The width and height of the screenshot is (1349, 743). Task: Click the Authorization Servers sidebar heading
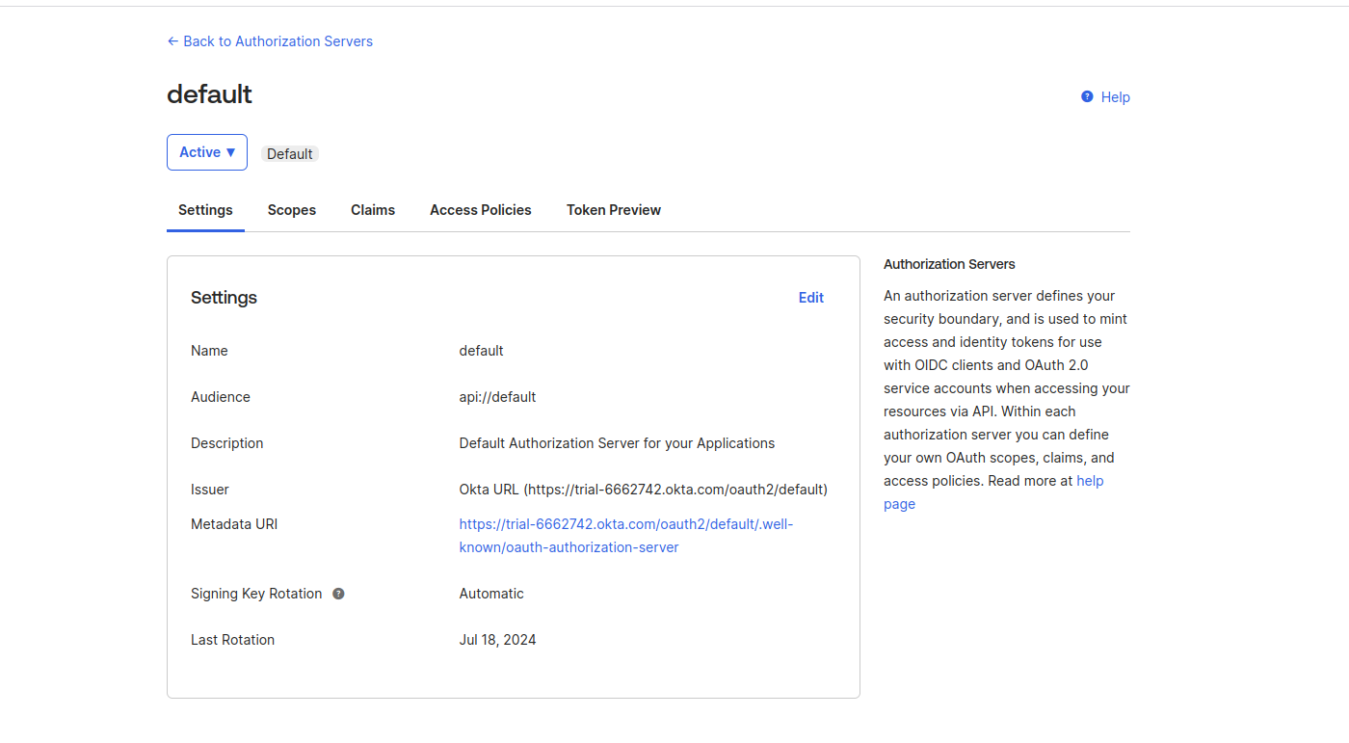[949, 264]
